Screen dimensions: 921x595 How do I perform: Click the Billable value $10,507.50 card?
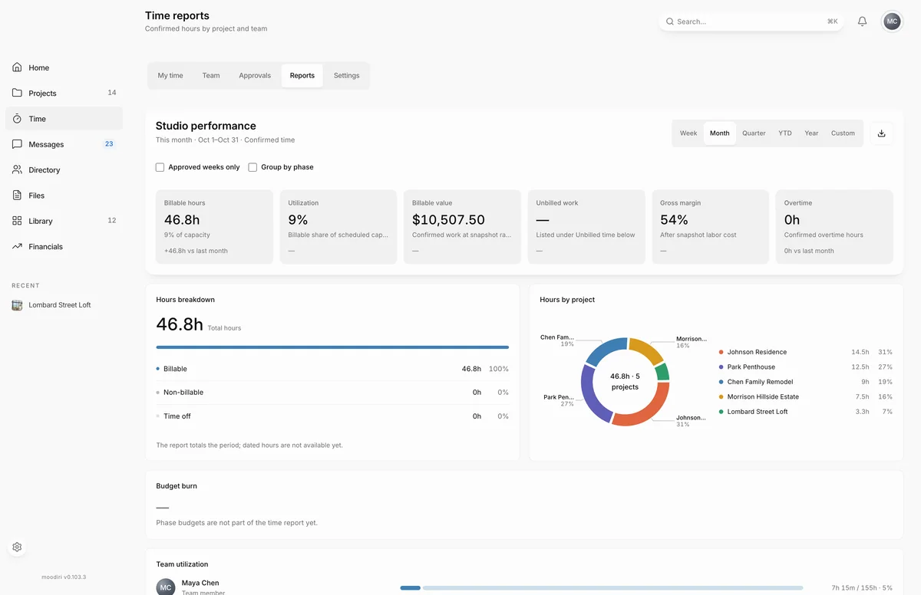[462, 227]
